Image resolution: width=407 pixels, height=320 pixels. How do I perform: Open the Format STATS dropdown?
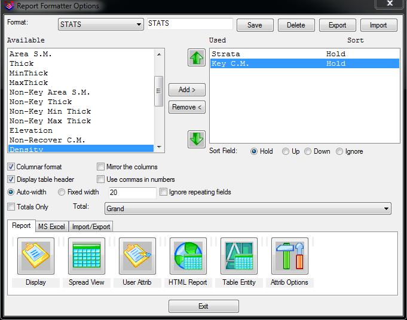tap(101, 25)
